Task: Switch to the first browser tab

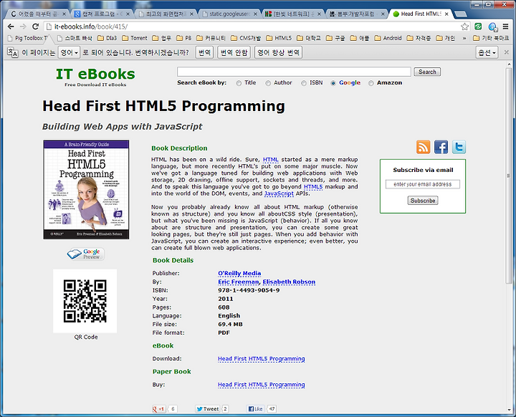Action: 38,14
